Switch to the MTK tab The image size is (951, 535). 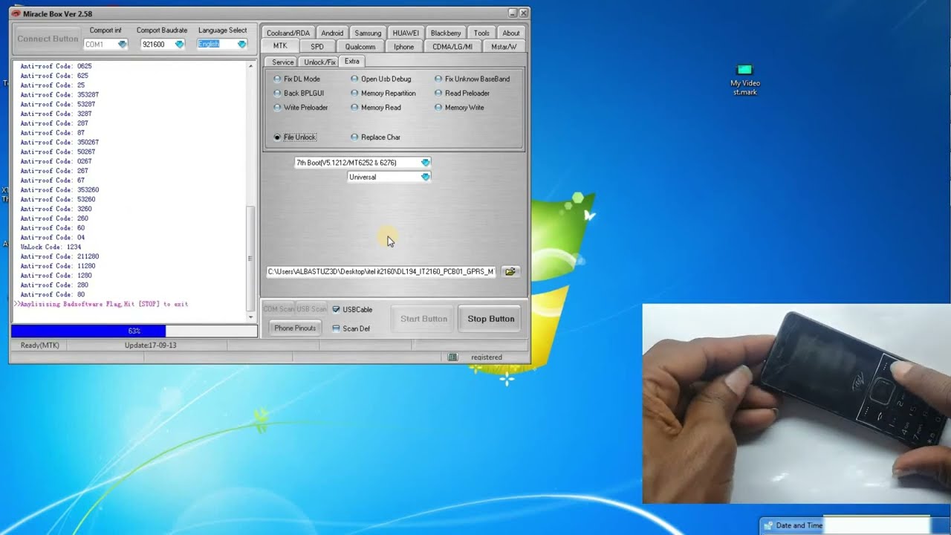(280, 46)
